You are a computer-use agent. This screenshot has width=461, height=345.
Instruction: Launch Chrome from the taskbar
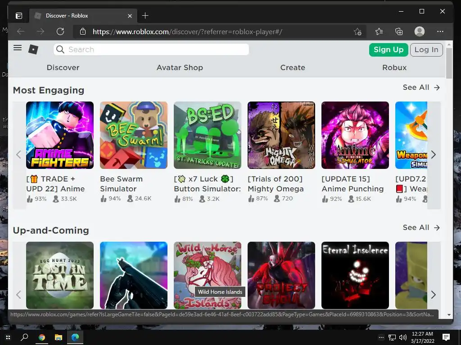pos(42,337)
